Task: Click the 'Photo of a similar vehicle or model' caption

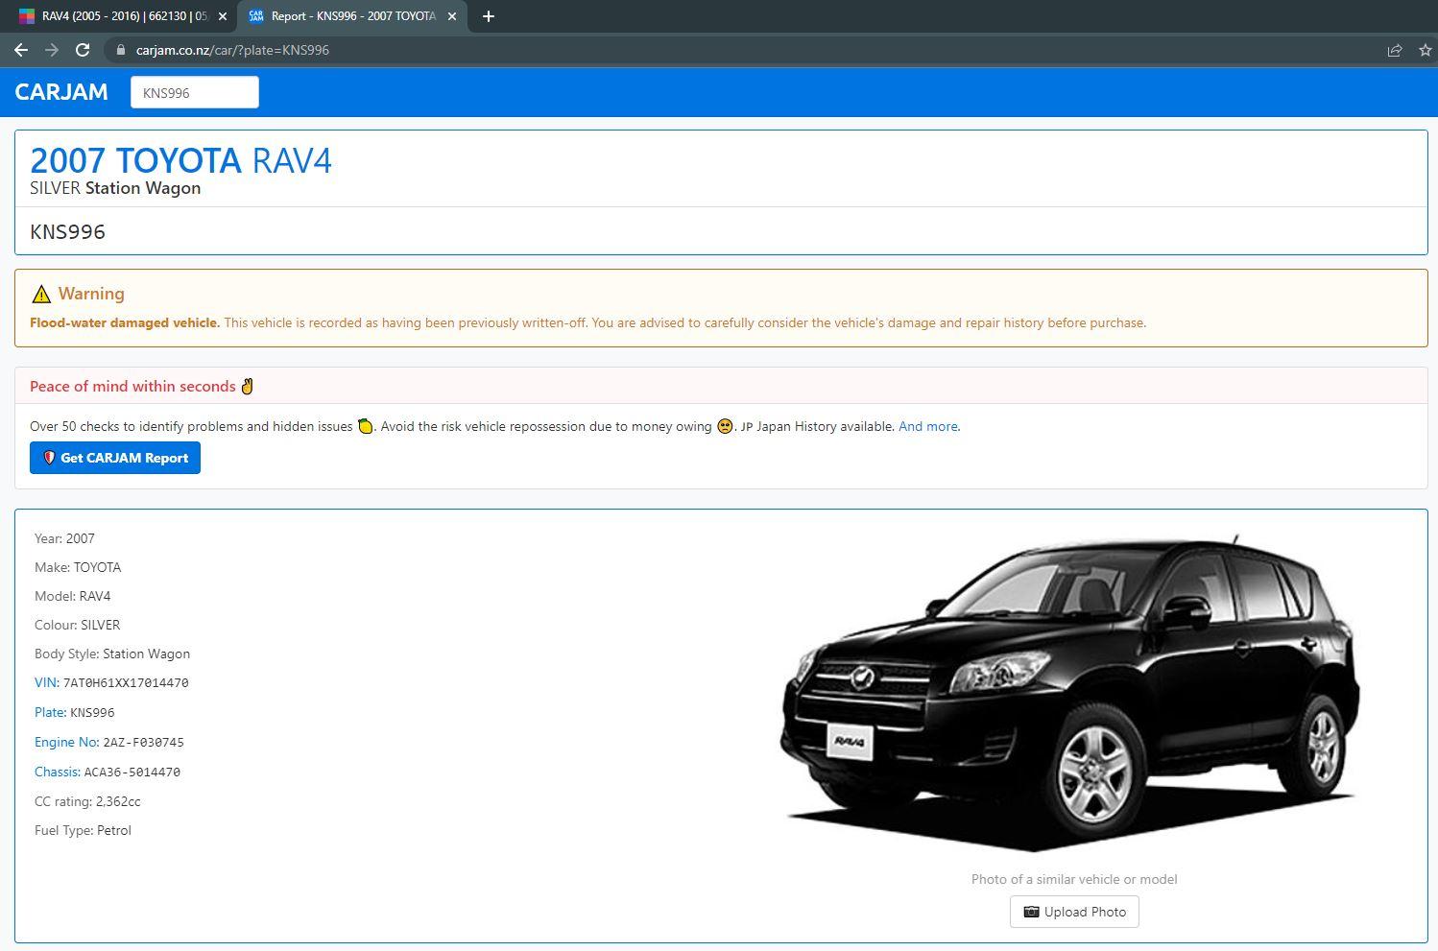Action: [1074, 879]
